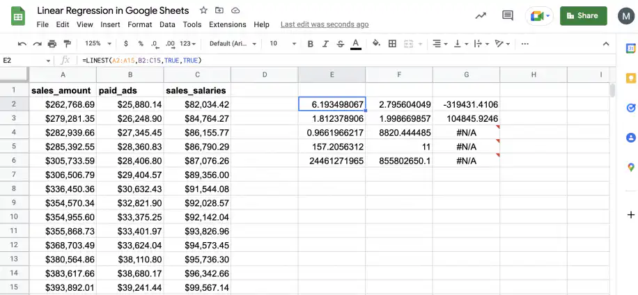Open the Data menu
Viewport: 638px width, 295px height.
tap(167, 24)
